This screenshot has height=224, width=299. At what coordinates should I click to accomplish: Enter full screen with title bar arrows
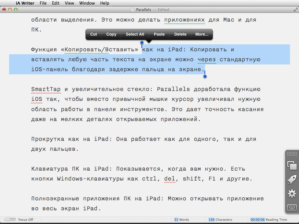[x=295, y=10]
